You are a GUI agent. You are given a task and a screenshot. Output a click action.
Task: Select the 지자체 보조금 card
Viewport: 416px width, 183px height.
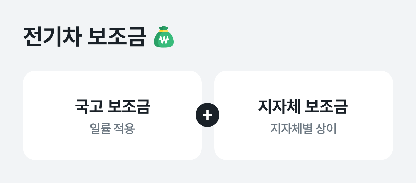(304, 115)
